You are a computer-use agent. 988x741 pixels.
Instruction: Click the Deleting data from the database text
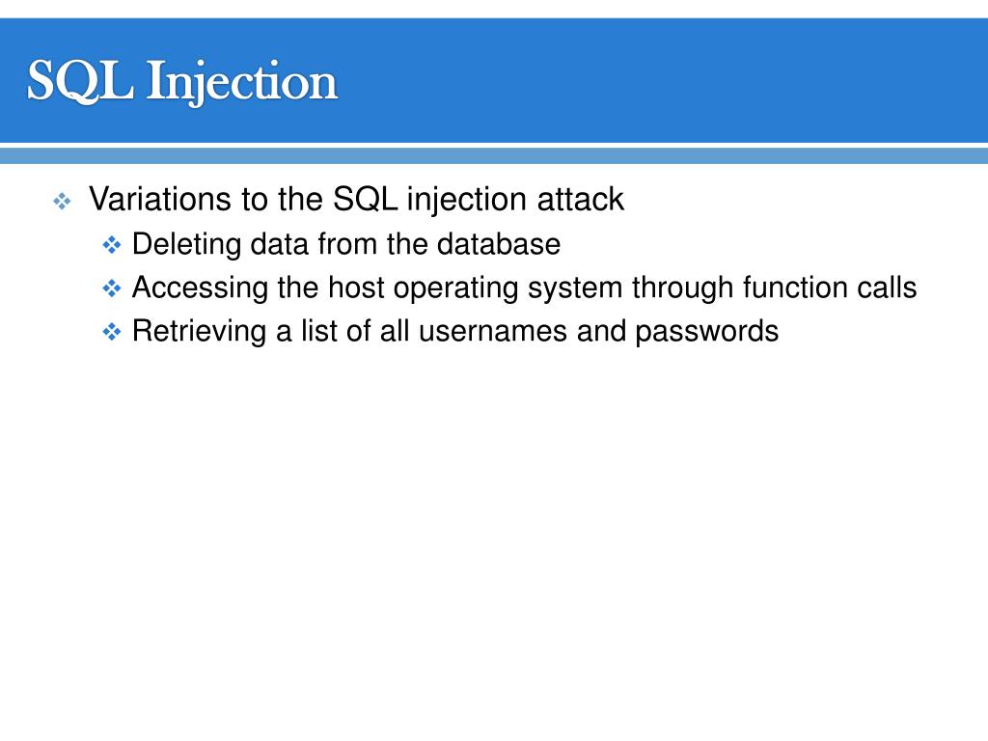coord(346,244)
